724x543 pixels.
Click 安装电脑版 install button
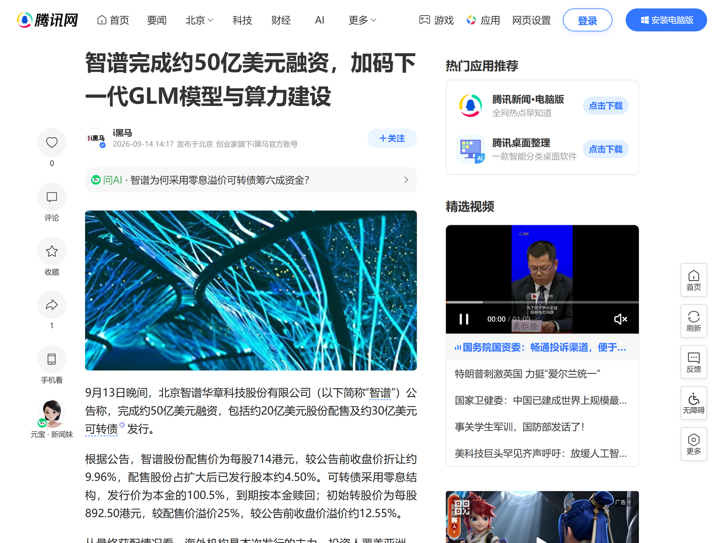click(x=666, y=20)
